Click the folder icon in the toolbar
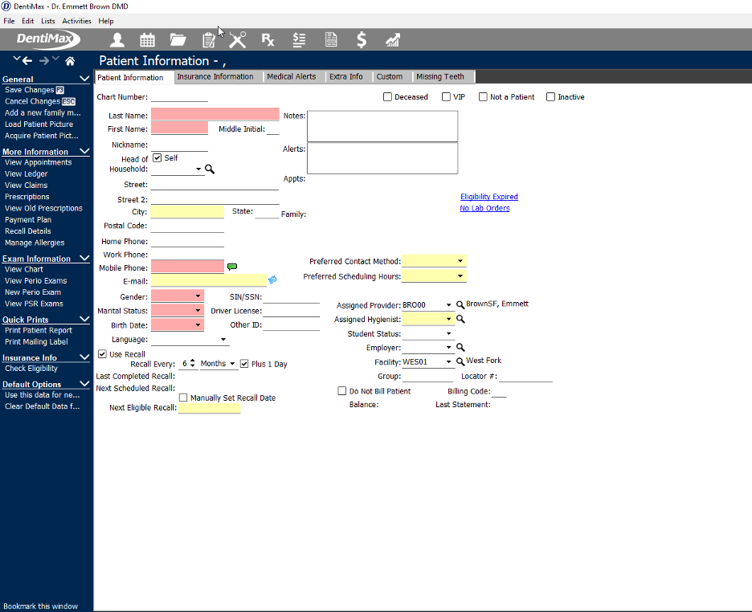Screen dimensions: 752x612 click(178, 39)
